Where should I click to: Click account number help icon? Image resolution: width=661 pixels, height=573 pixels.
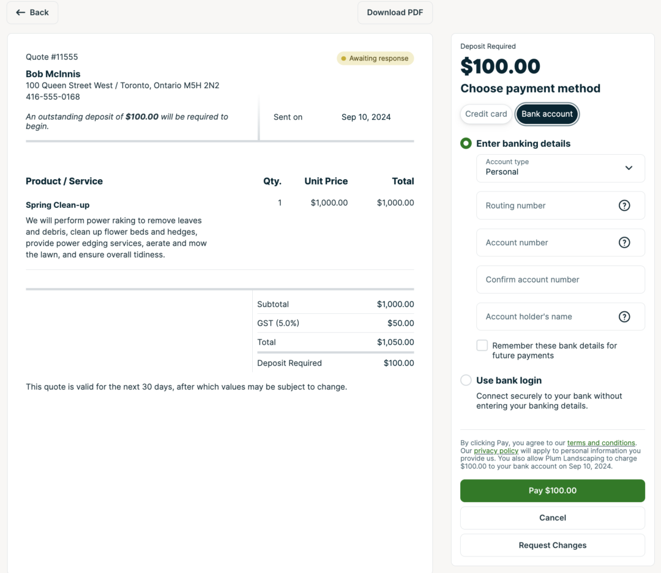coord(624,242)
